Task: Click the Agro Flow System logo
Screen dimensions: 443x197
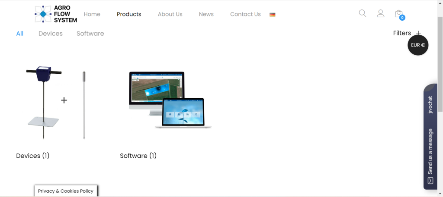Action: click(x=56, y=14)
